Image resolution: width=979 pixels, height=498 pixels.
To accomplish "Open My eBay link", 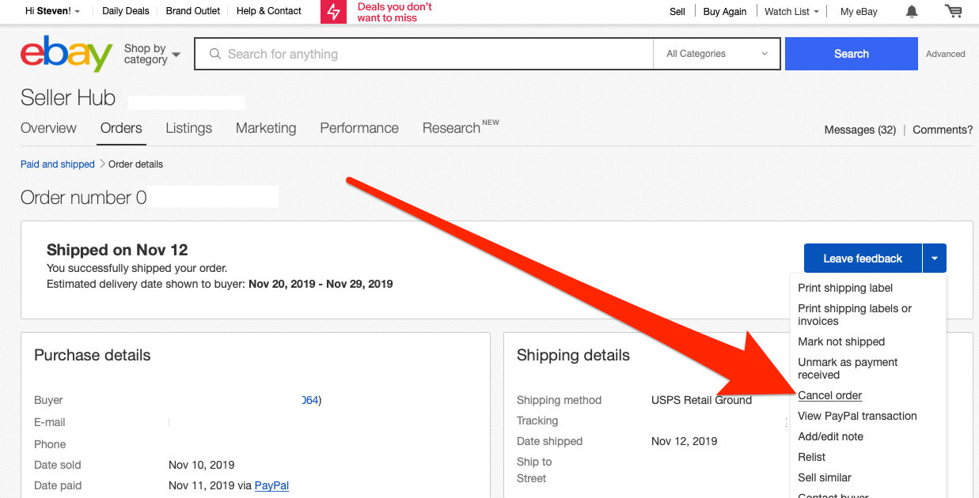I will point(859,11).
